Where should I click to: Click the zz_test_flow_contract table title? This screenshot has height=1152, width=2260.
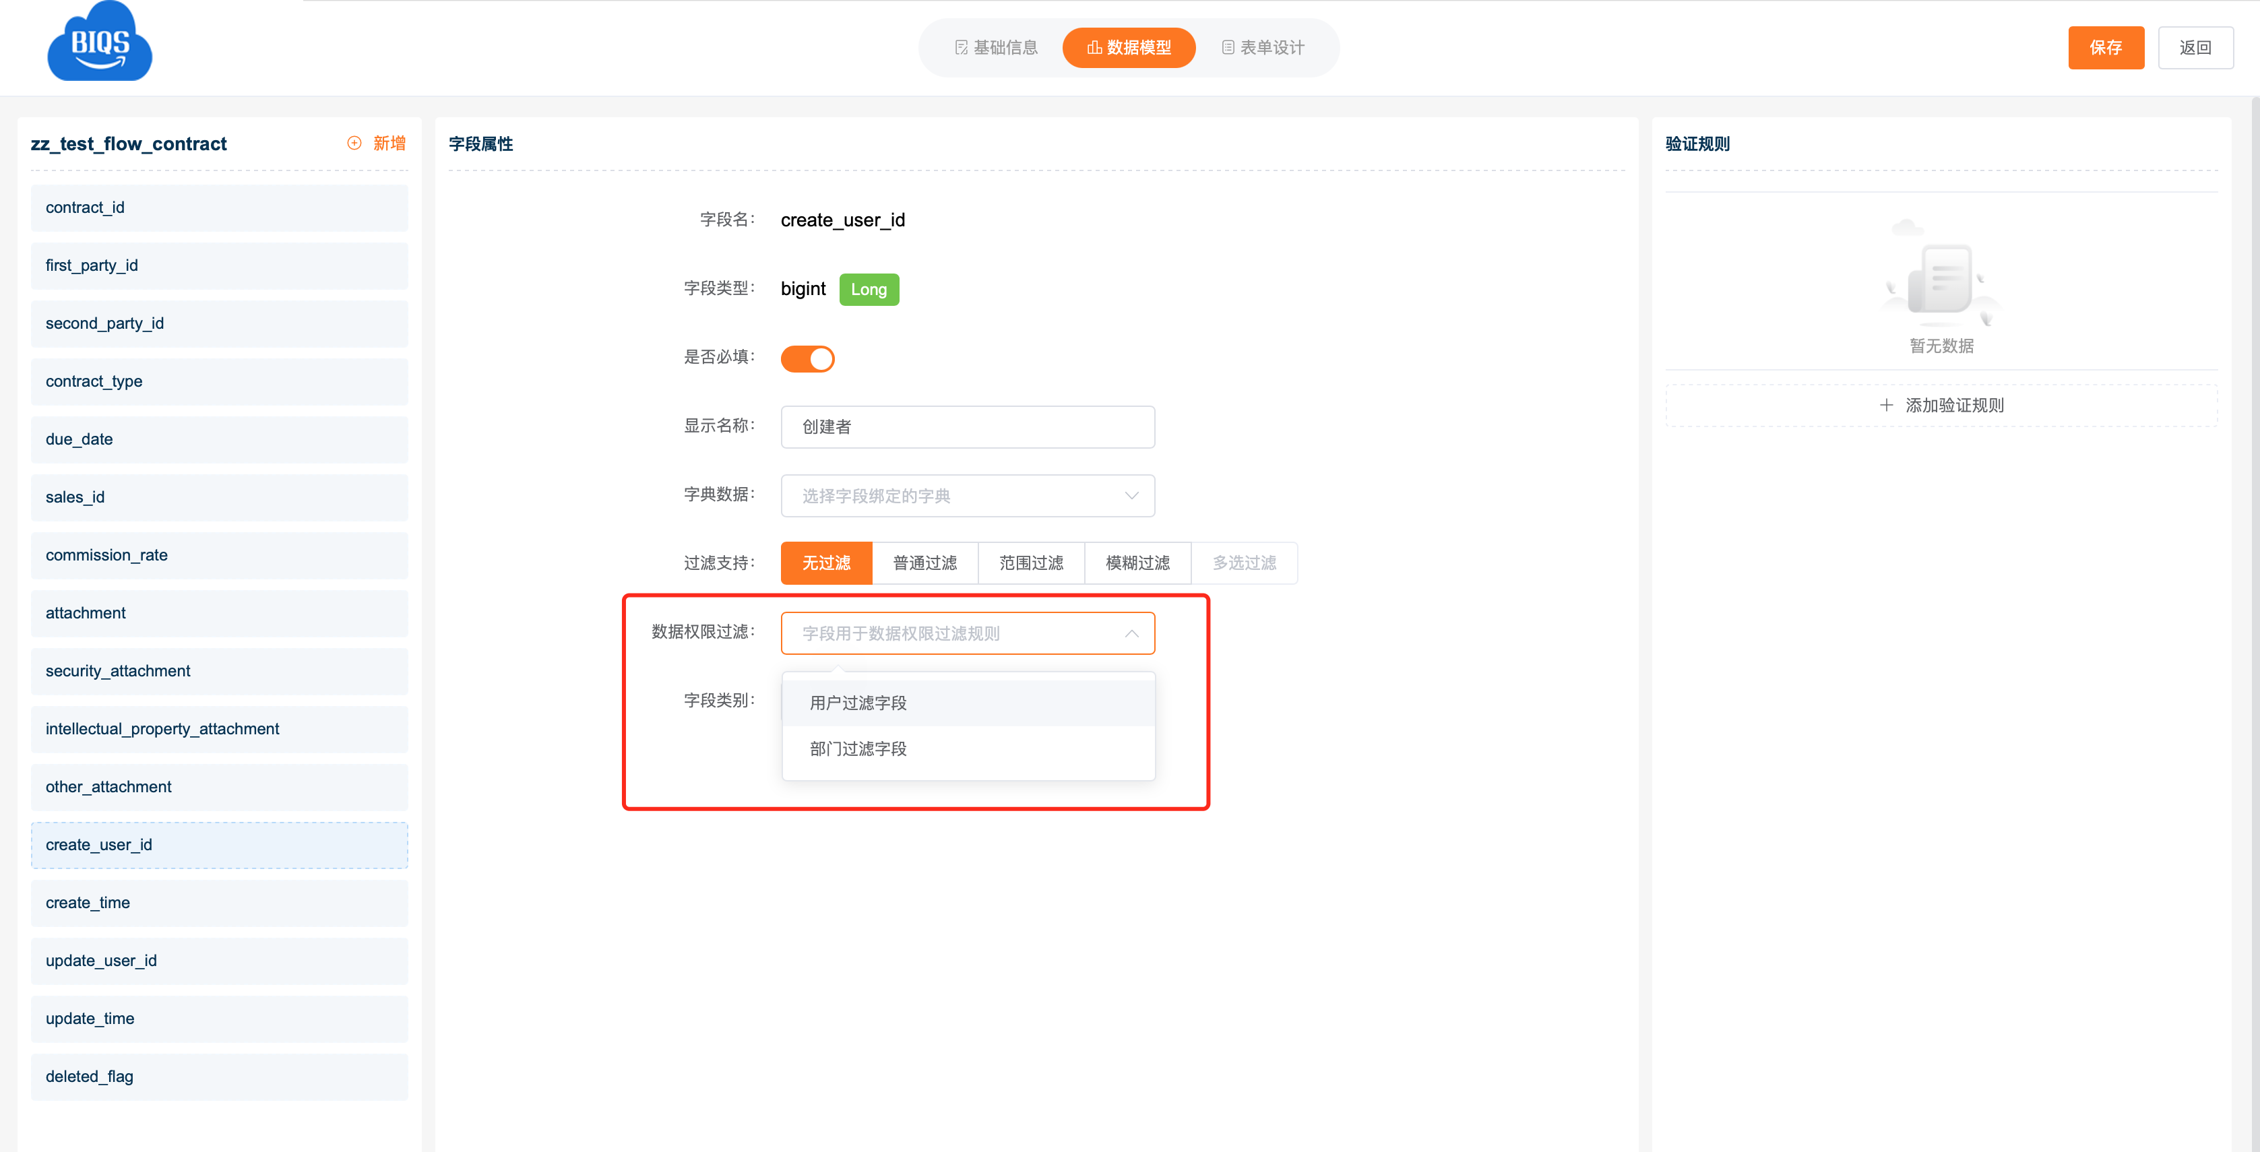(x=129, y=143)
